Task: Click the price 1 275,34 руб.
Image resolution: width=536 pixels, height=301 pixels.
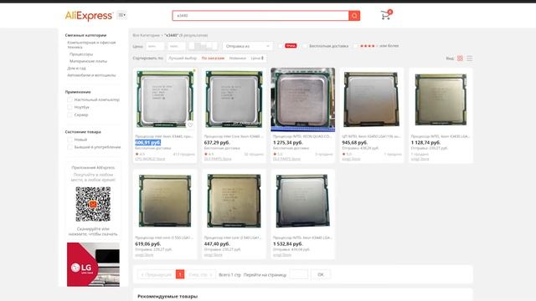Action: point(287,142)
